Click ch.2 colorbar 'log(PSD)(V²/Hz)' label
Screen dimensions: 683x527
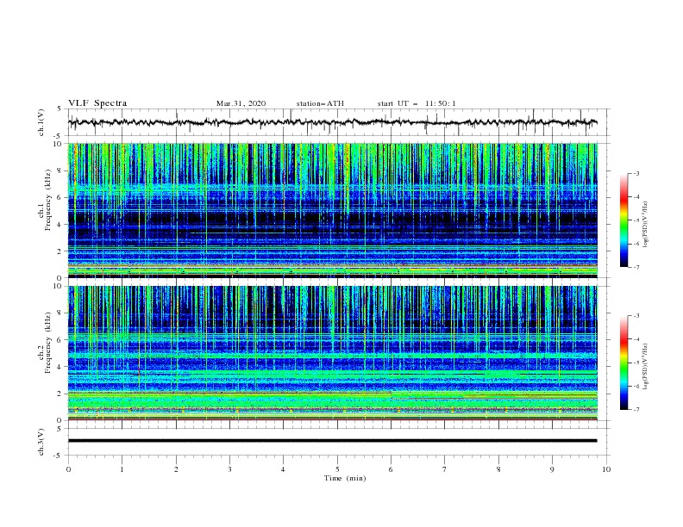coord(646,367)
